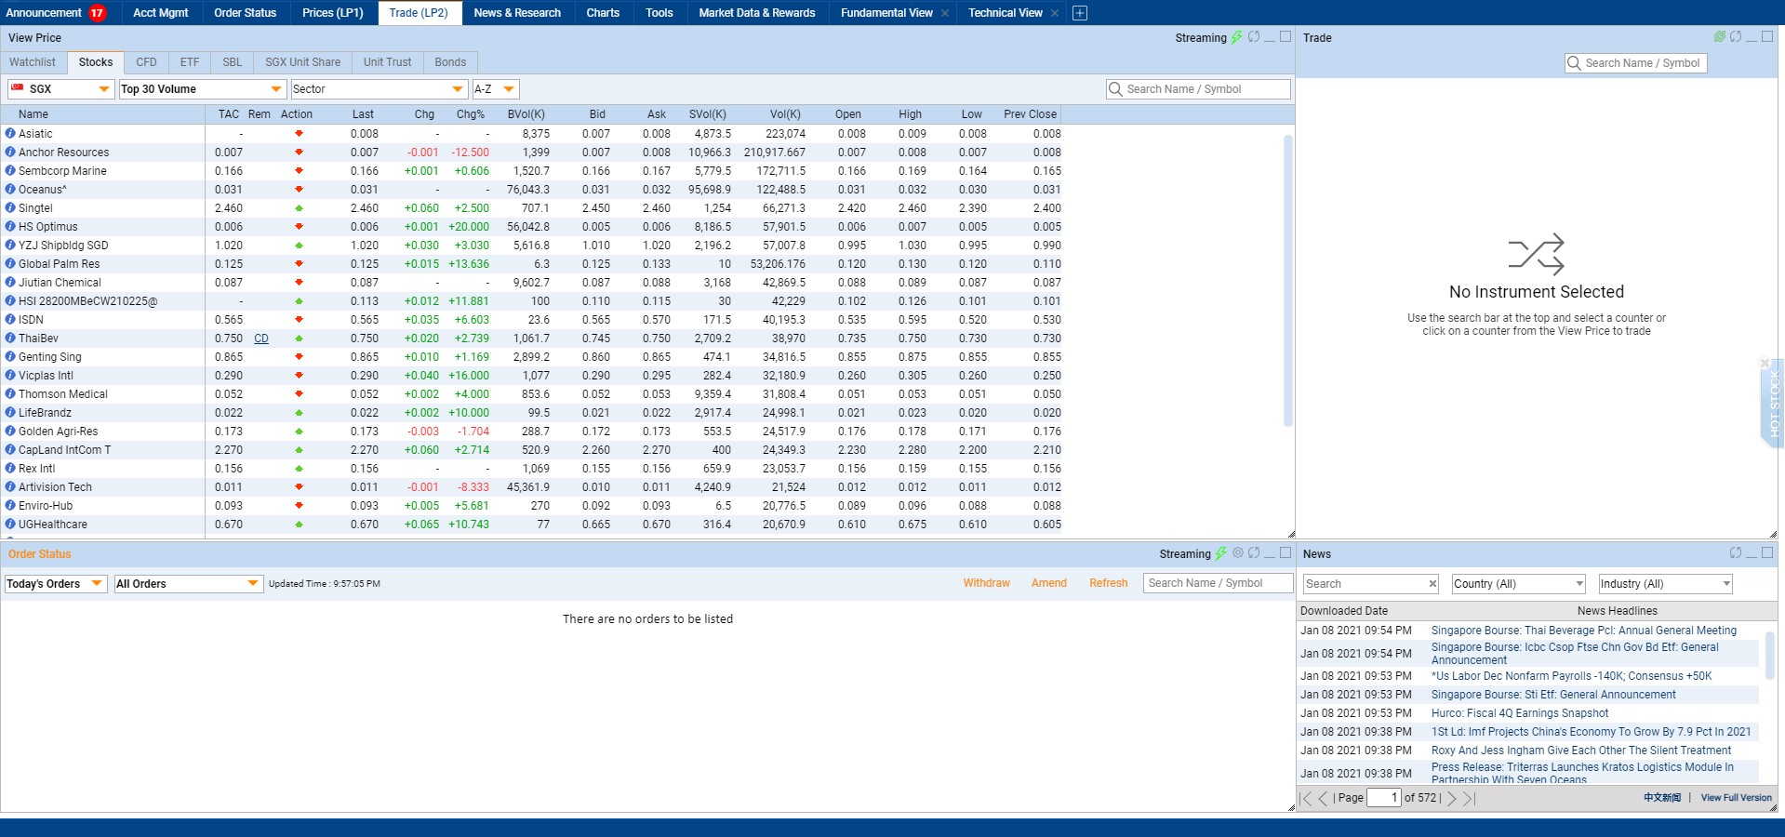
Task: Open the Country (All) news filter
Action: click(1518, 584)
